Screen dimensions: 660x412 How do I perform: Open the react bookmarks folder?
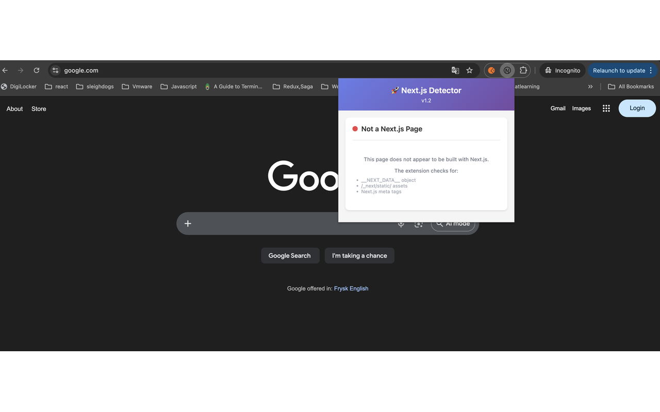tap(57, 87)
